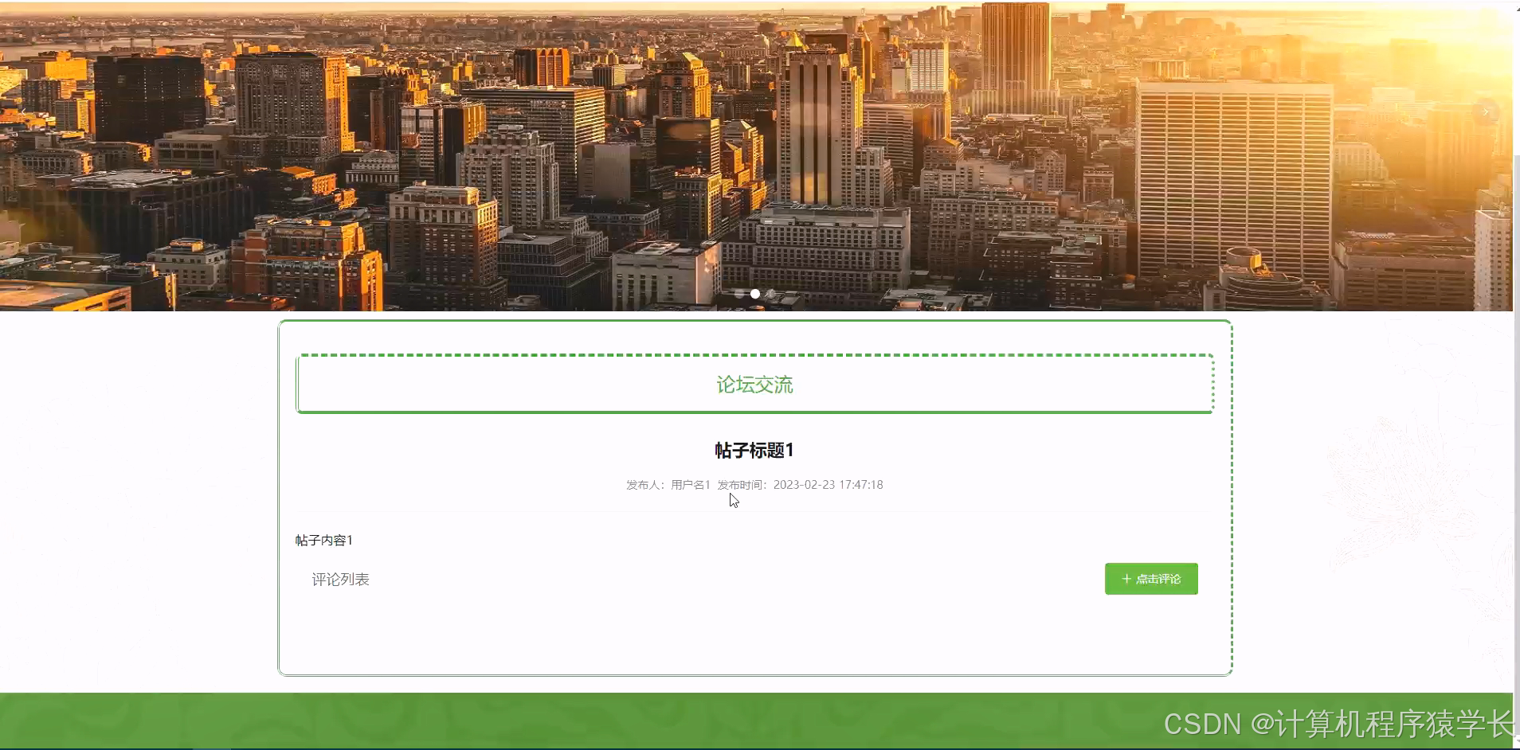This screenshot has height=750, width=1520.
Task: Click the 评论列表 label
Action: click(x=341, y=579)
